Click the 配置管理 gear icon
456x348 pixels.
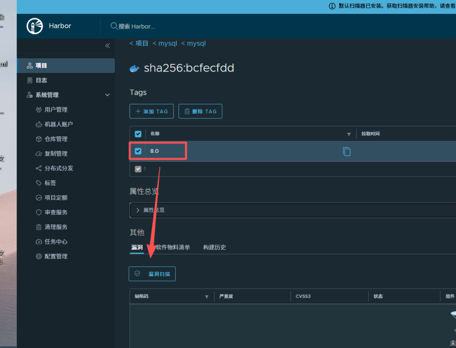(x=39, y=256)
